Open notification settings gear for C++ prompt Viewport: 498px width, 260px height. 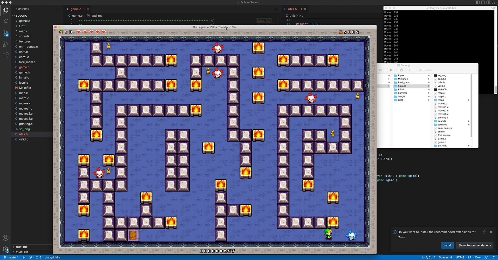click(485, 232)
